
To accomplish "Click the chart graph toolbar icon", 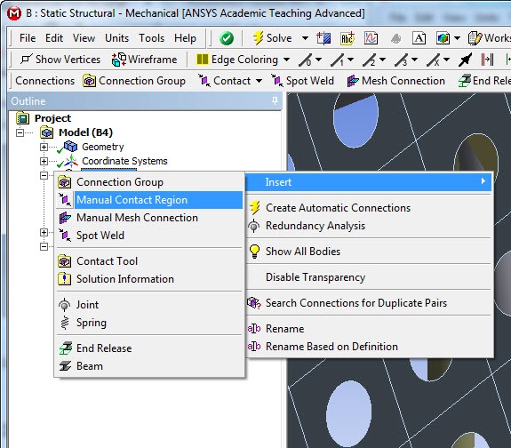I will click(x=371, y=38).
